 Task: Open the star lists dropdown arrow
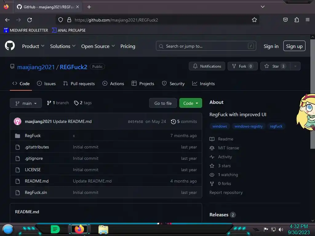(295, 66)
